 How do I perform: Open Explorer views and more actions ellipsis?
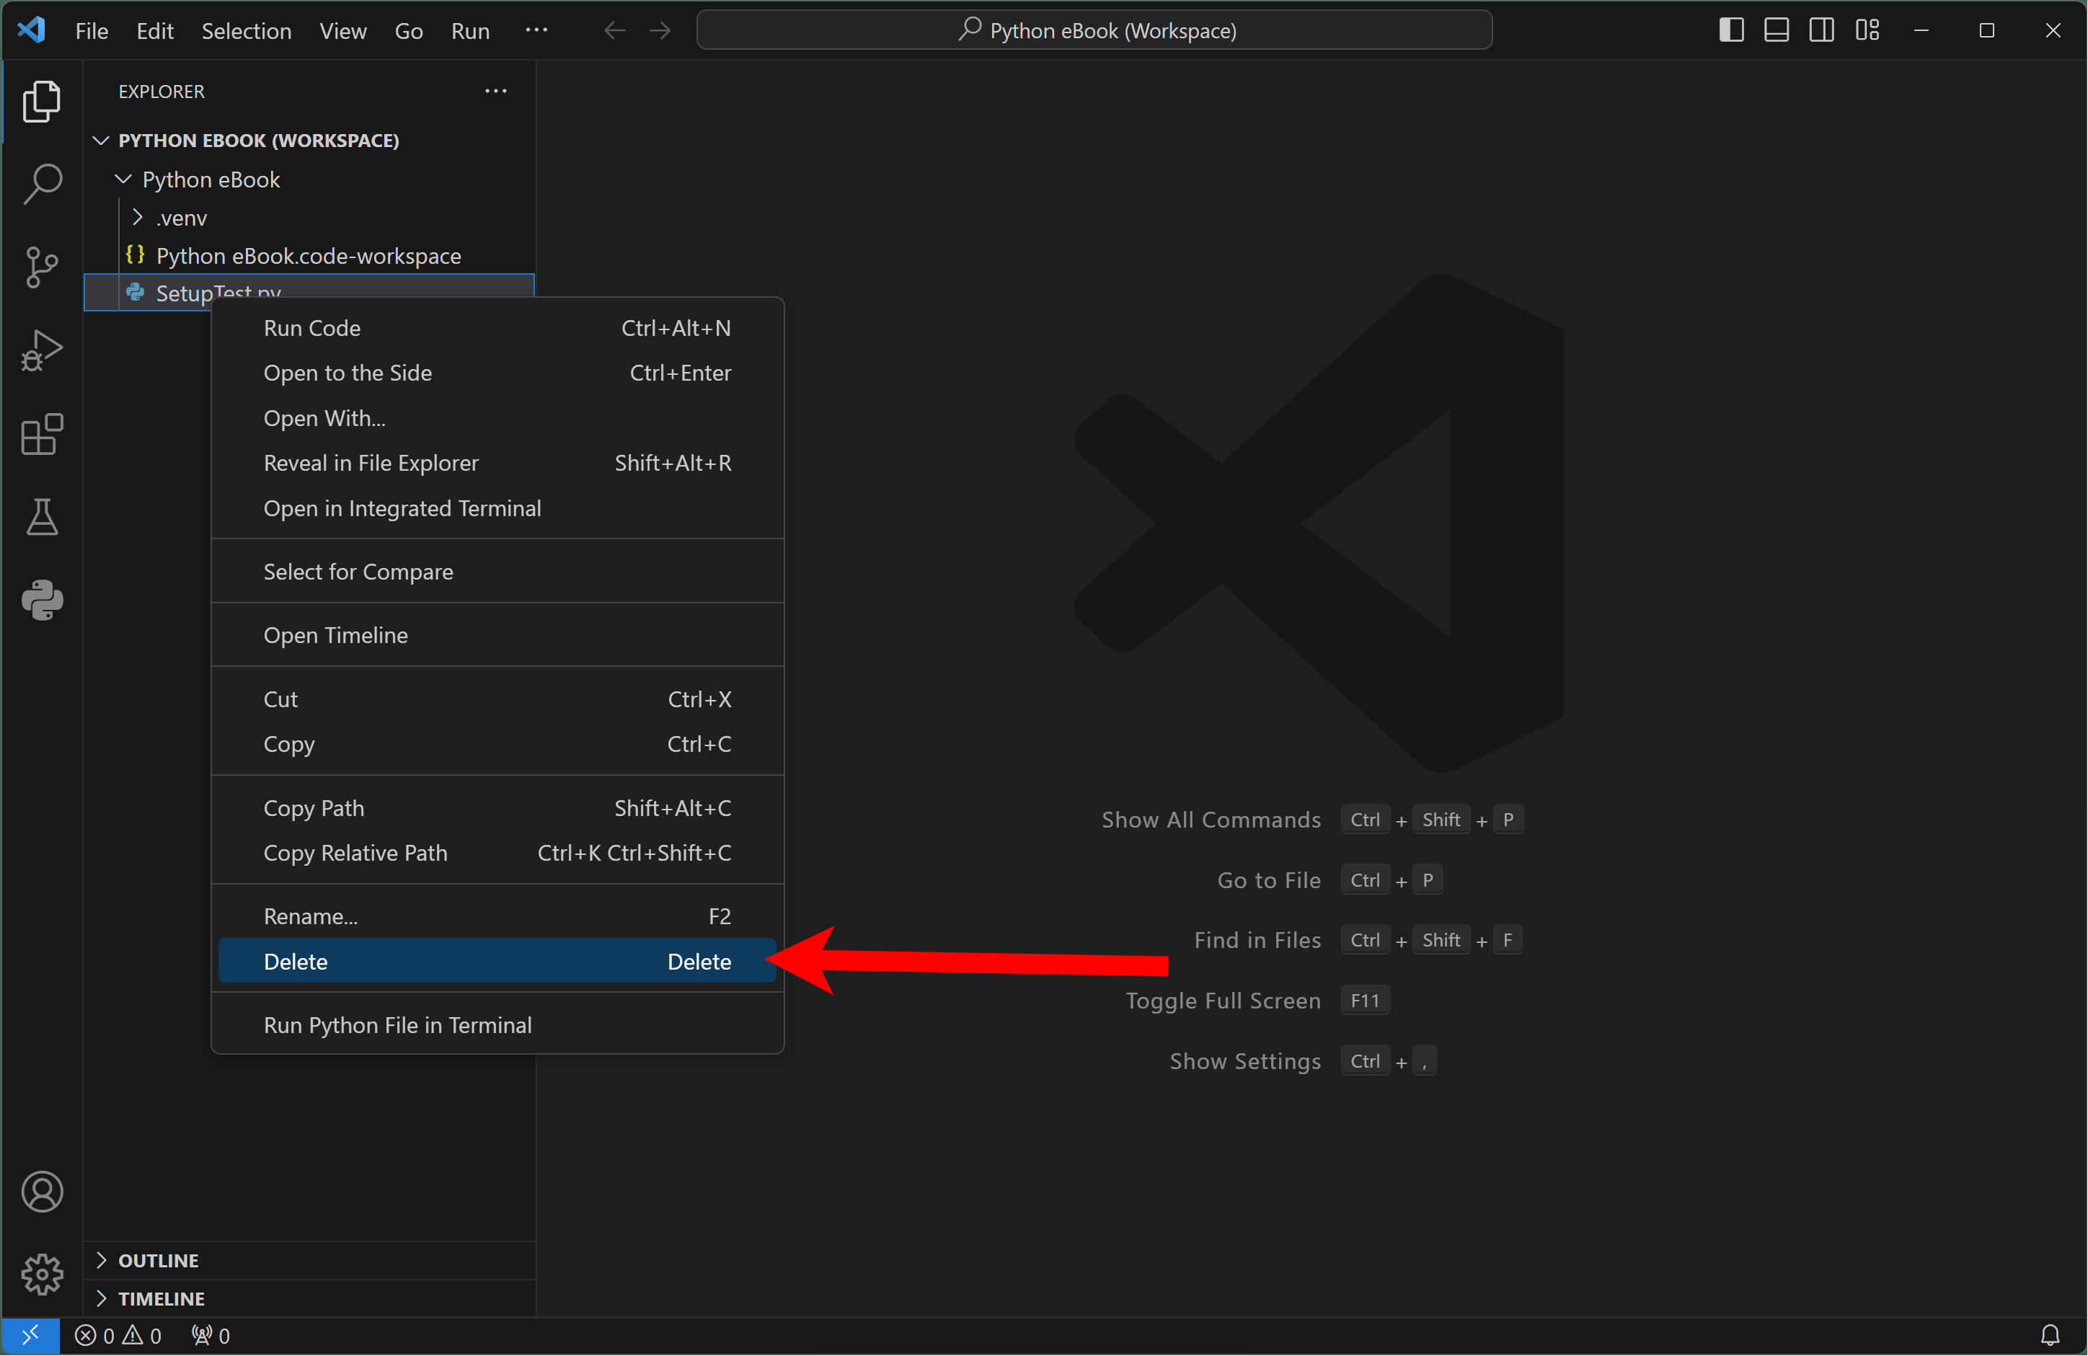[495, 92]
